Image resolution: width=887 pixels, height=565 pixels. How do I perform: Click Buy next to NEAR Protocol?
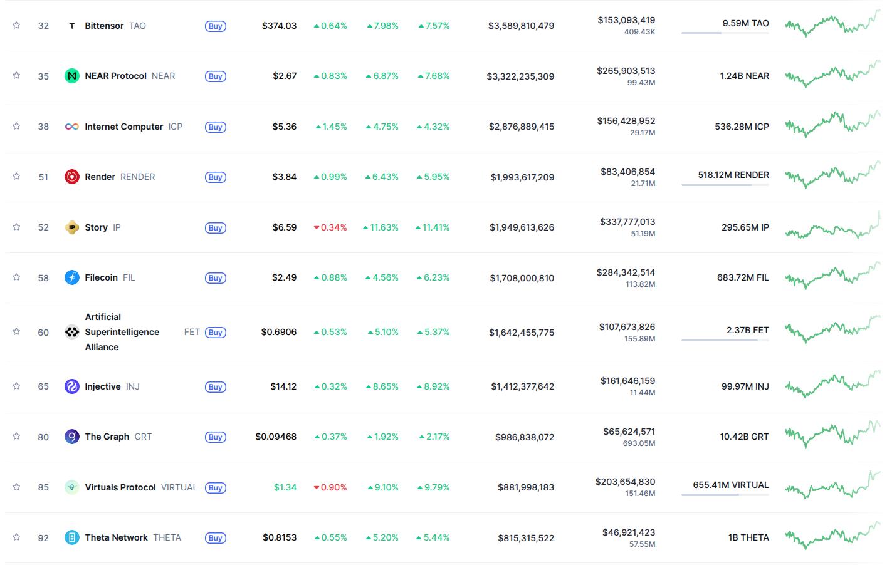pos(216,76)
